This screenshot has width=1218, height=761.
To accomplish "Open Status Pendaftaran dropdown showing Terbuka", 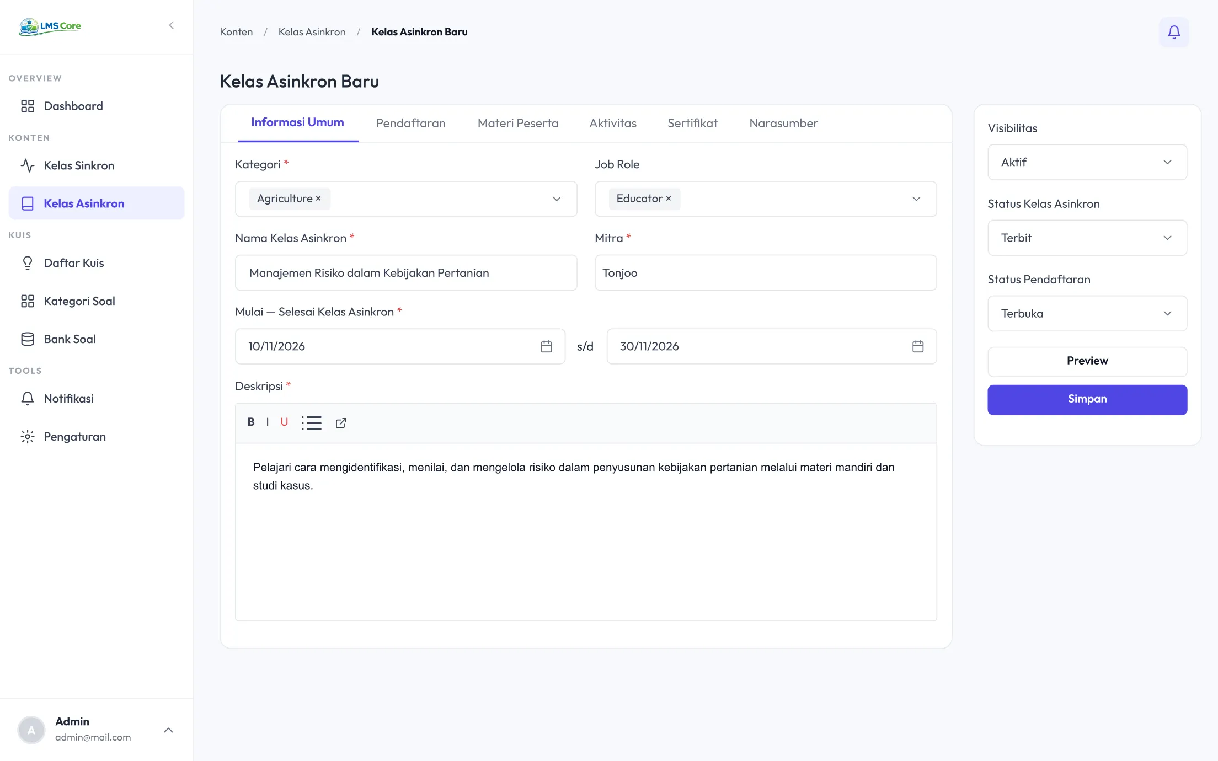I will pos(1087,313).
